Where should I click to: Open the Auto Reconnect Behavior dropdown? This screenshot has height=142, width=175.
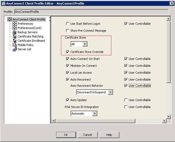pyautogui.click(x=110, y=92)
